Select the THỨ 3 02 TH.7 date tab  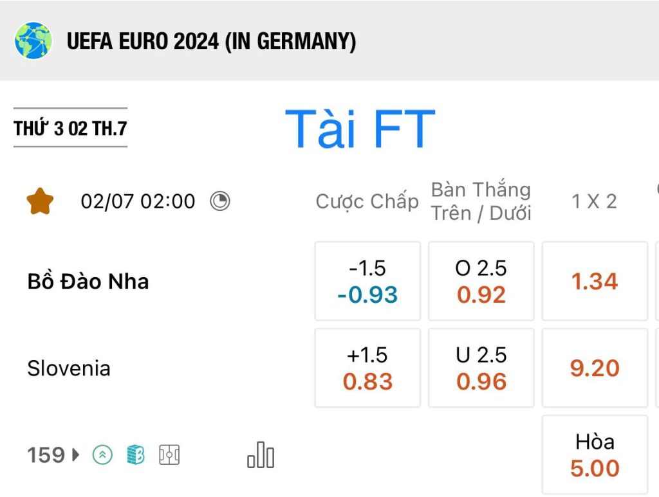pyautogui.click(x=70, y=127)
